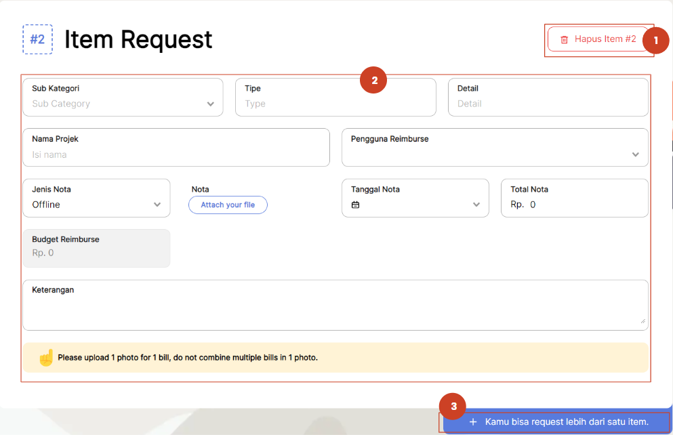Click the red annotation marker numbered 1
The height and width of the screenshot is (435, 673).
point(655,41)
